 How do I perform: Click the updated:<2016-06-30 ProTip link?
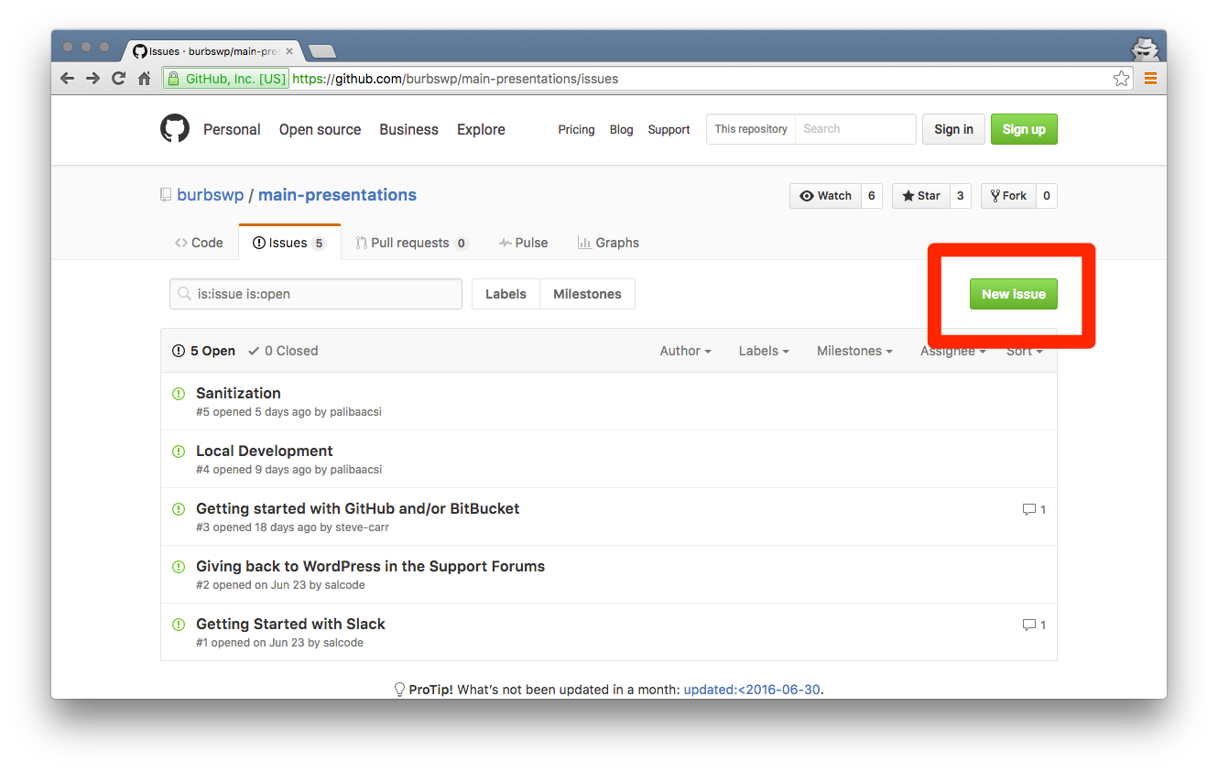click(x=752, y=690)
